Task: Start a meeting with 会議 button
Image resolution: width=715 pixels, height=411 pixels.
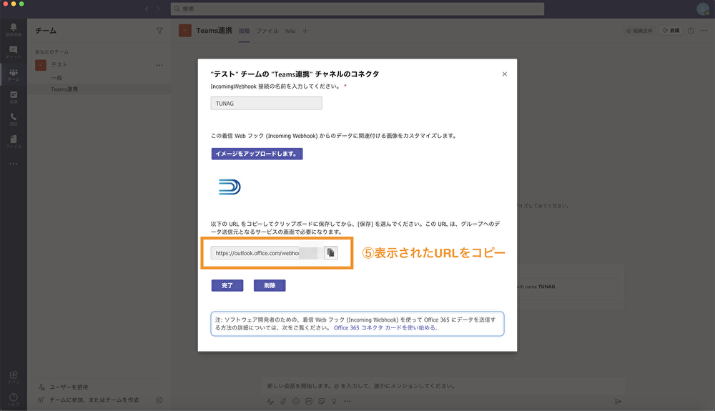Action: tap(671, 30)
